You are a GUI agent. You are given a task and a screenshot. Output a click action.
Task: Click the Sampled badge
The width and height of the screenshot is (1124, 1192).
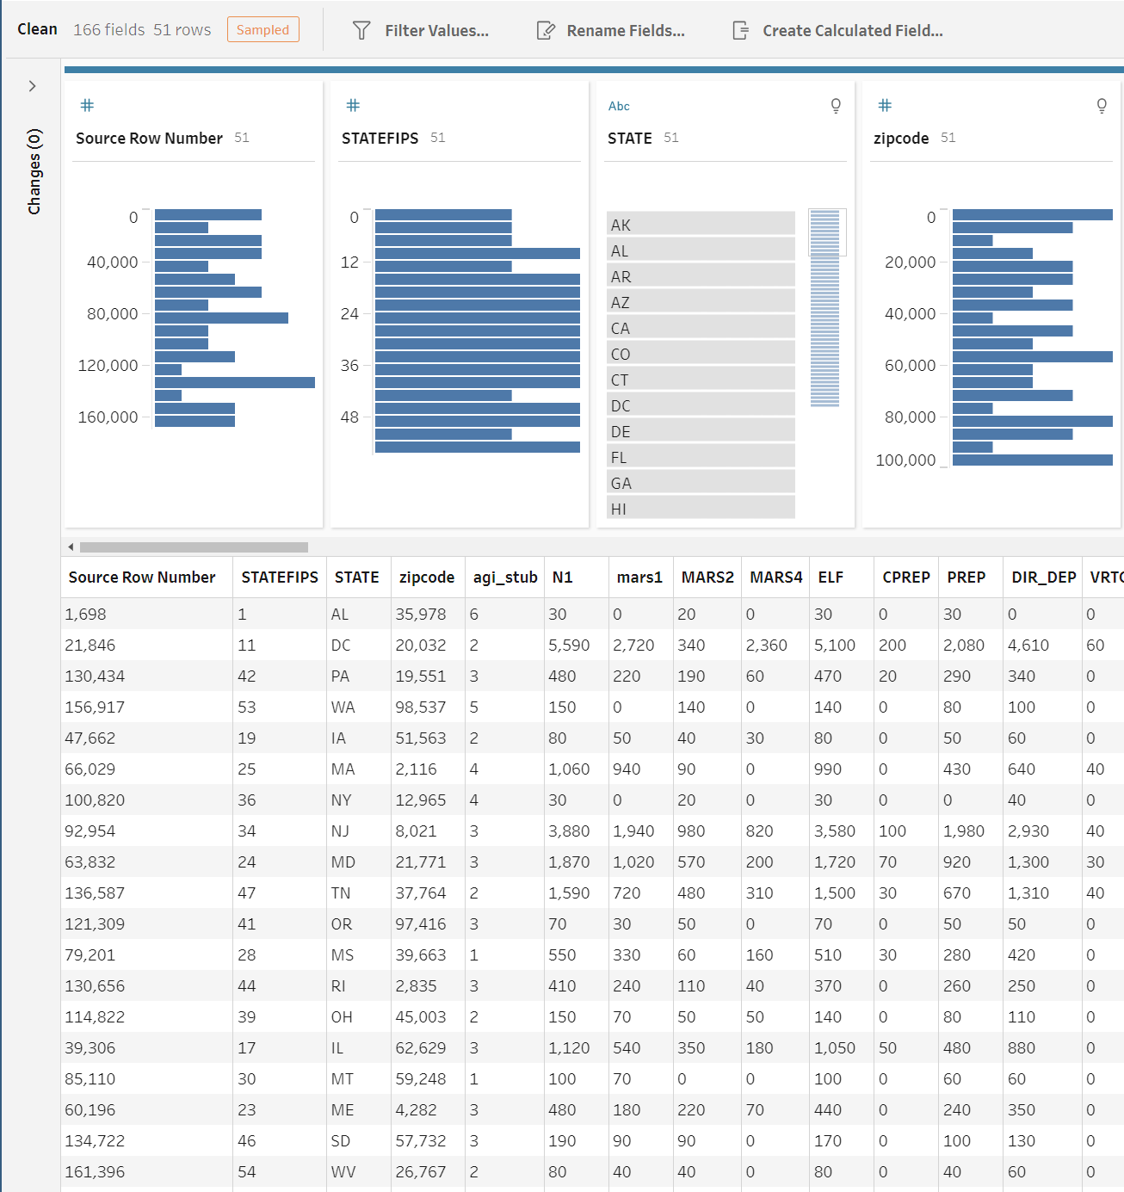pyautogui.click(x=262, y=29)
